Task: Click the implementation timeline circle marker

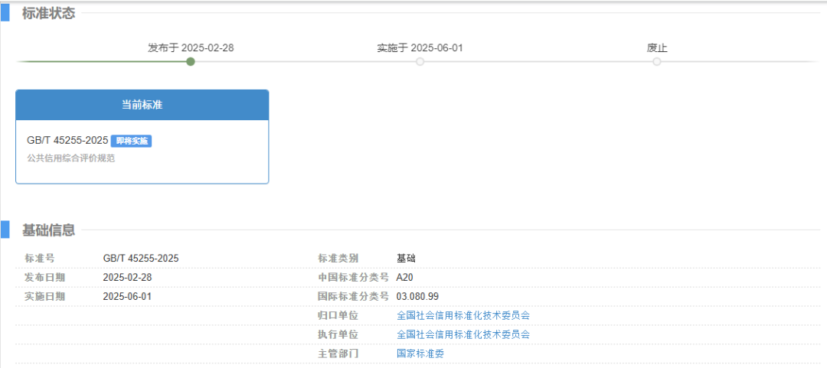Action: point(420,62)
